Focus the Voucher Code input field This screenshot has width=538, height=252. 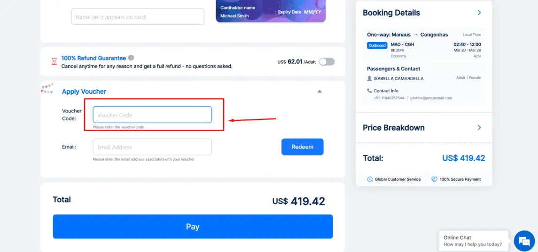point(152,115)
